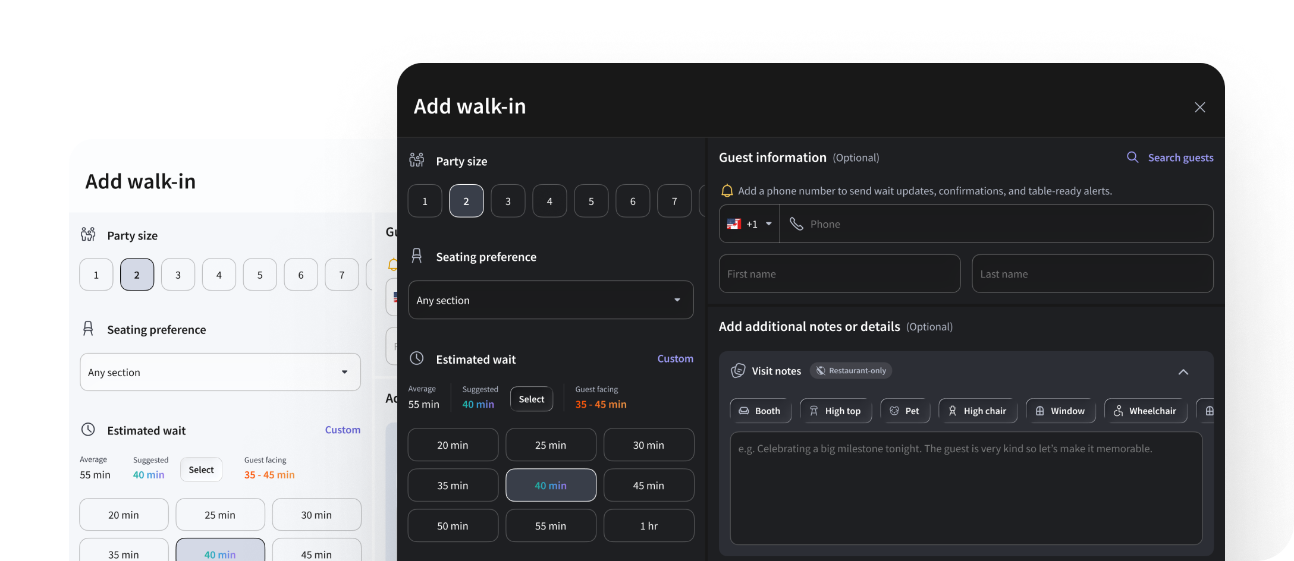Add the High chair tag
This screenshot has width=1294, height=561.
pos(977,411)
